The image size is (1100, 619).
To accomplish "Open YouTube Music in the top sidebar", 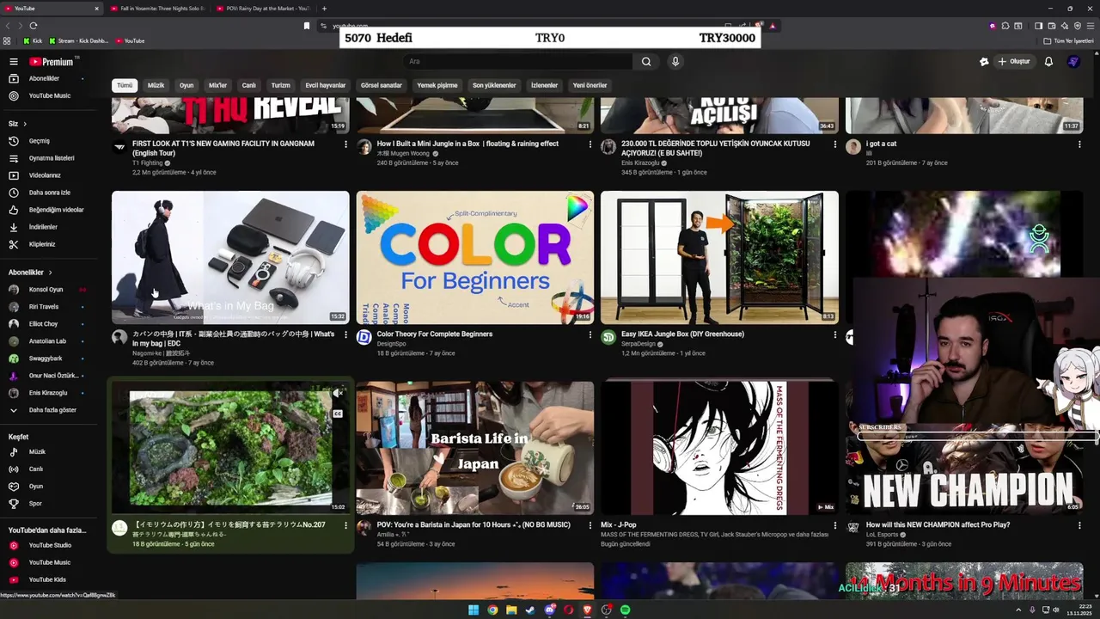I will (47, 95).
